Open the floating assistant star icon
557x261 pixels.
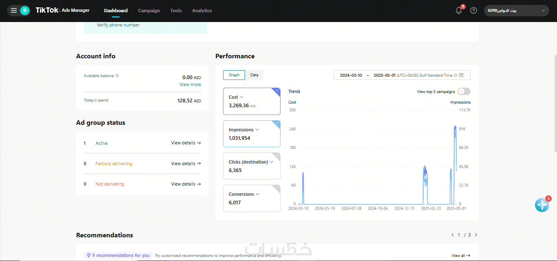542,205
